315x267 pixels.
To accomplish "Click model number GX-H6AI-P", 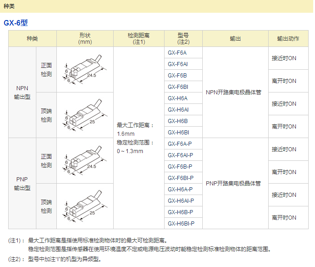I will pos(180,200).
